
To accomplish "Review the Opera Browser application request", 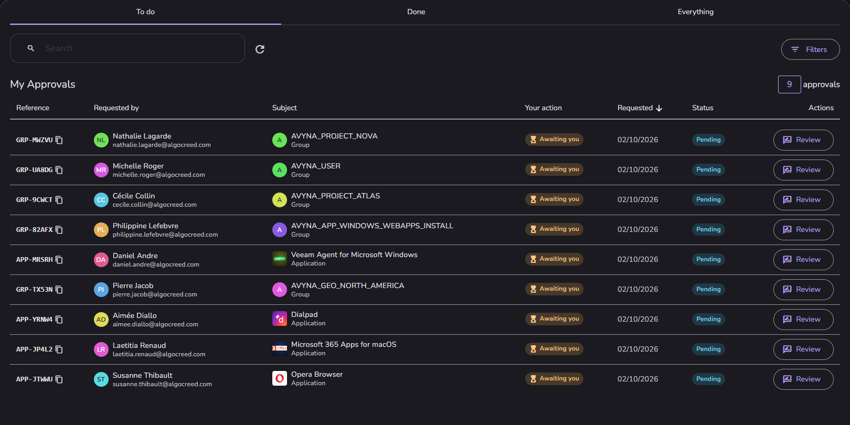I will pos(803,379).
